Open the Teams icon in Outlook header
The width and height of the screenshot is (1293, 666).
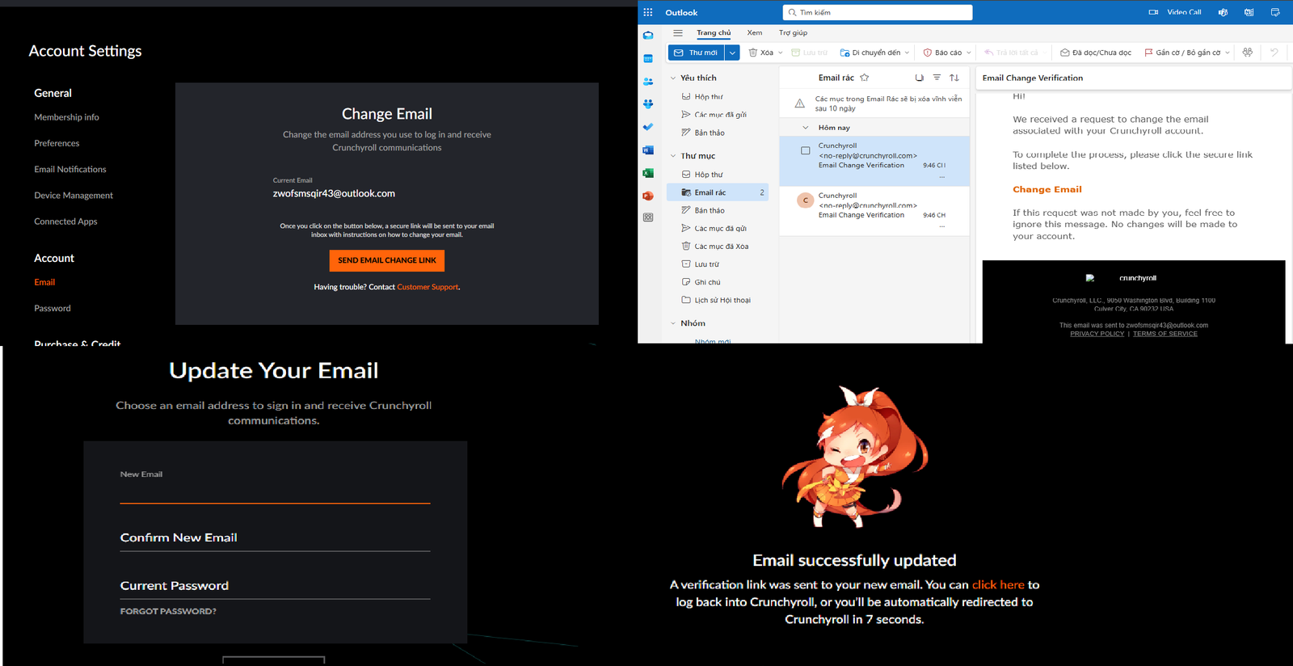pyautogui.click(x=1223, y=12)
